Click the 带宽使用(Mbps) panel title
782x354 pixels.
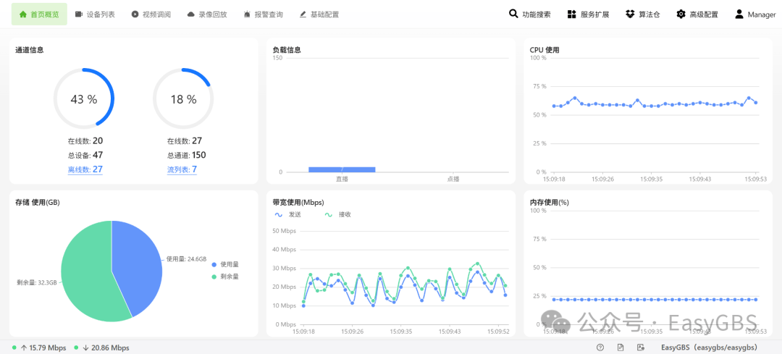pos(298,203)
